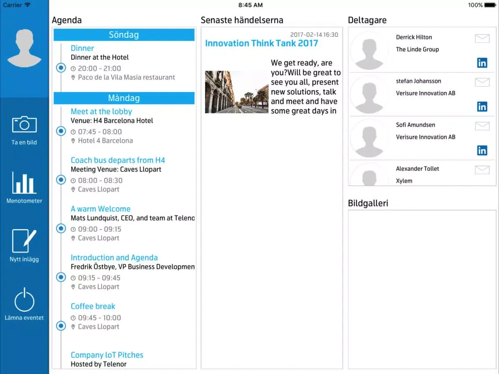Select Alexander Tollet's name
The height and width of the screenshot is (374, 499).
click(417, 169)
